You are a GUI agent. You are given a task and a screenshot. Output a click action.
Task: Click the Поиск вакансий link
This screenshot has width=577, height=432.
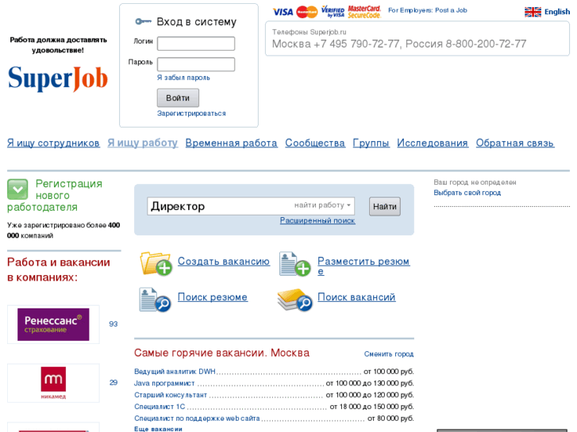(356, 296)
